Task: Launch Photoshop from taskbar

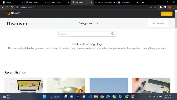Action: 78,97
